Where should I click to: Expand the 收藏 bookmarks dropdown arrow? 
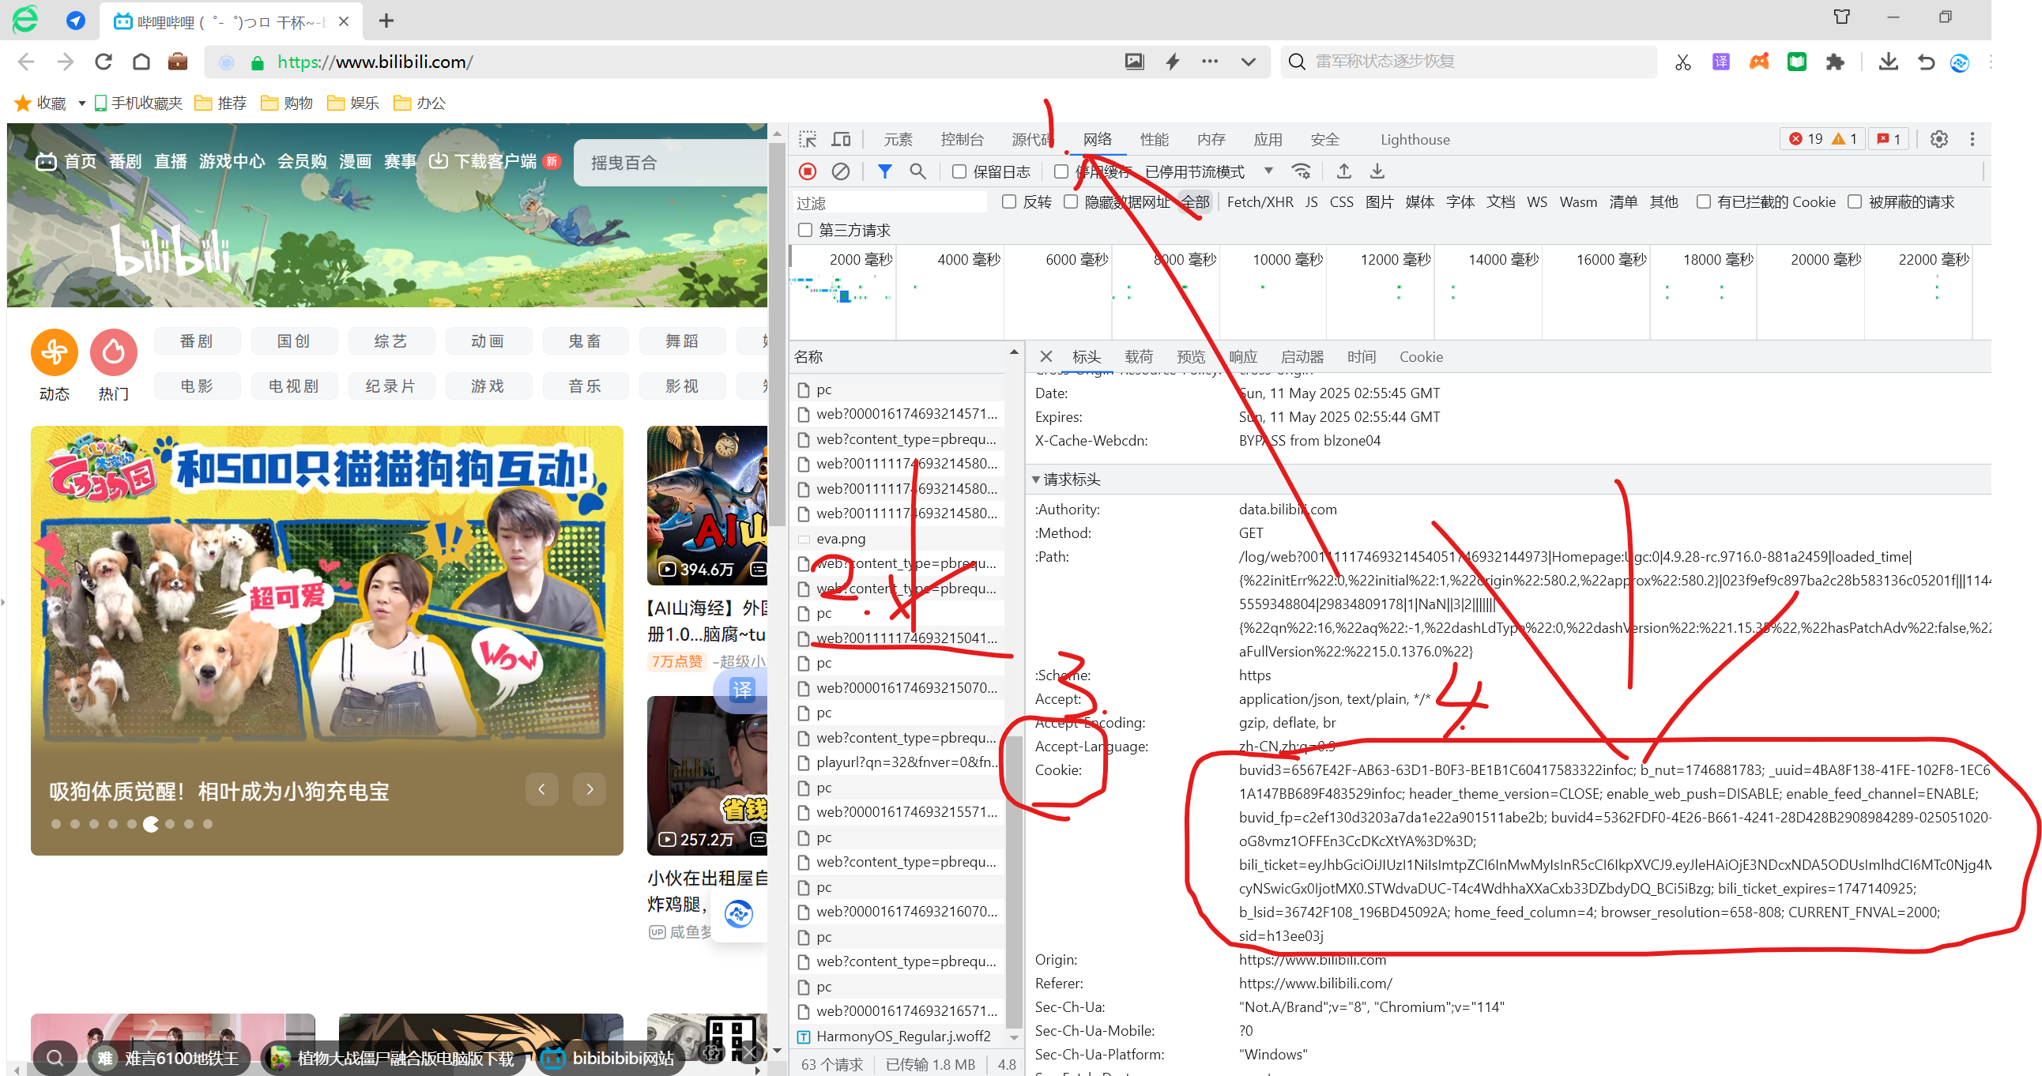click(x=81, y=103)
